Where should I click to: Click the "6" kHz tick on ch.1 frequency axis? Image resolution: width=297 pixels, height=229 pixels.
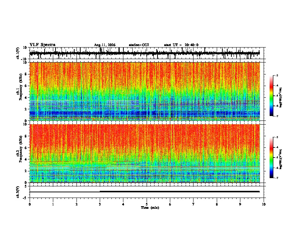(26, 86)
